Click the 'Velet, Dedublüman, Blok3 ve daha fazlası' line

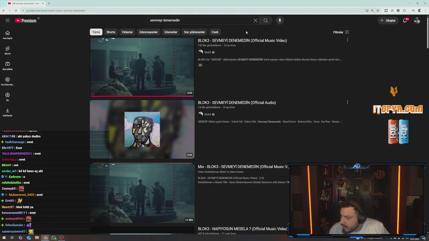pos(221,172)
